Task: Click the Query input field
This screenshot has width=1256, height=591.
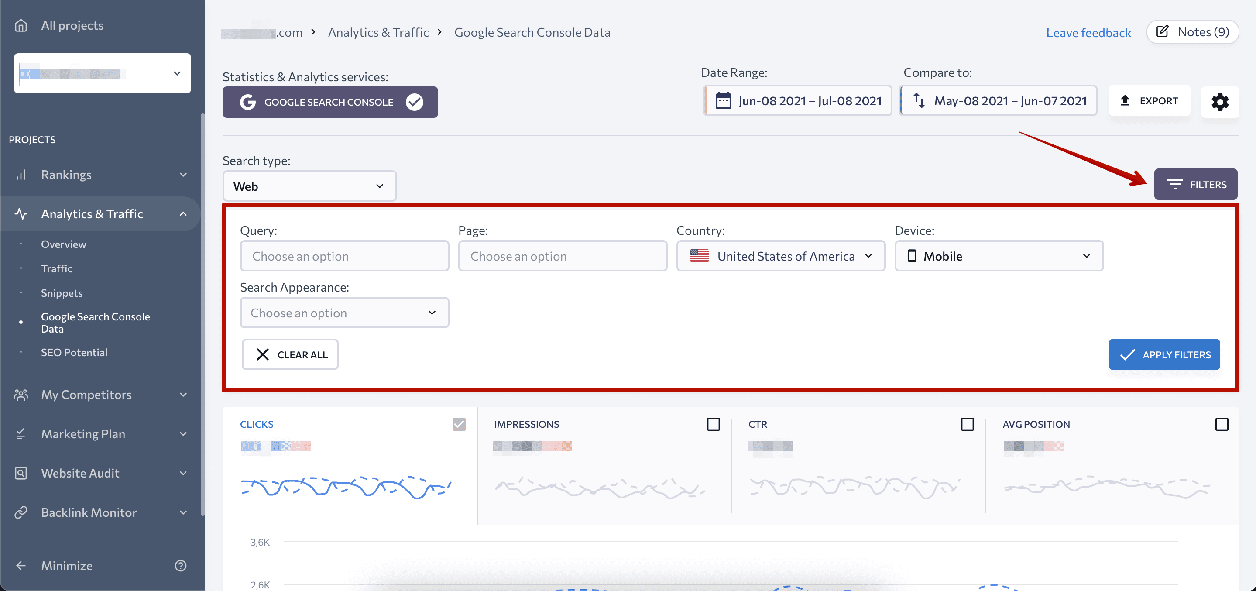Action: pos(344,255)
